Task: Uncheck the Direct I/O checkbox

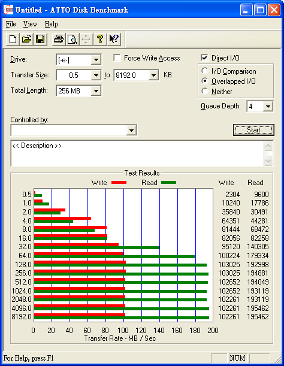Action: 204,58
